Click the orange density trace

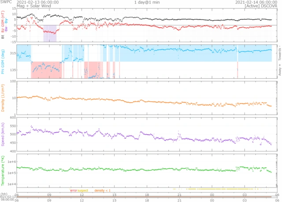pyautogui.click(x=144, y=102)
